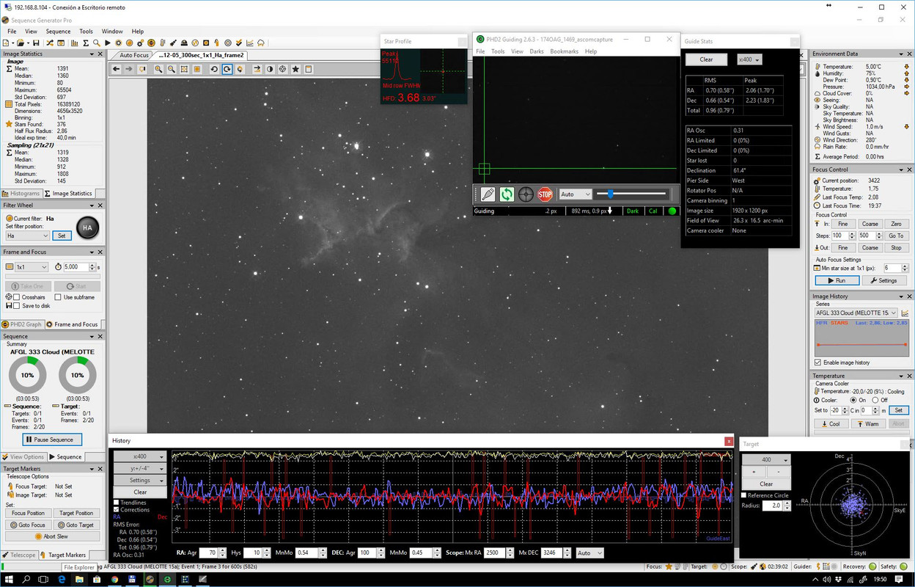Image resolution: width=915 pixels, height=587 pixels.
Task: Toggle Trendlines checkbox in History
Action: [x=116, y=503]
